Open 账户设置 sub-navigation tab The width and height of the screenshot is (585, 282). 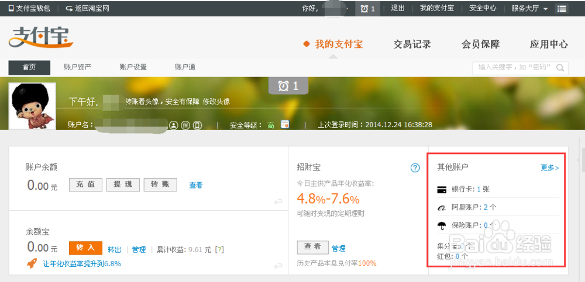click(x=133, y=67)
